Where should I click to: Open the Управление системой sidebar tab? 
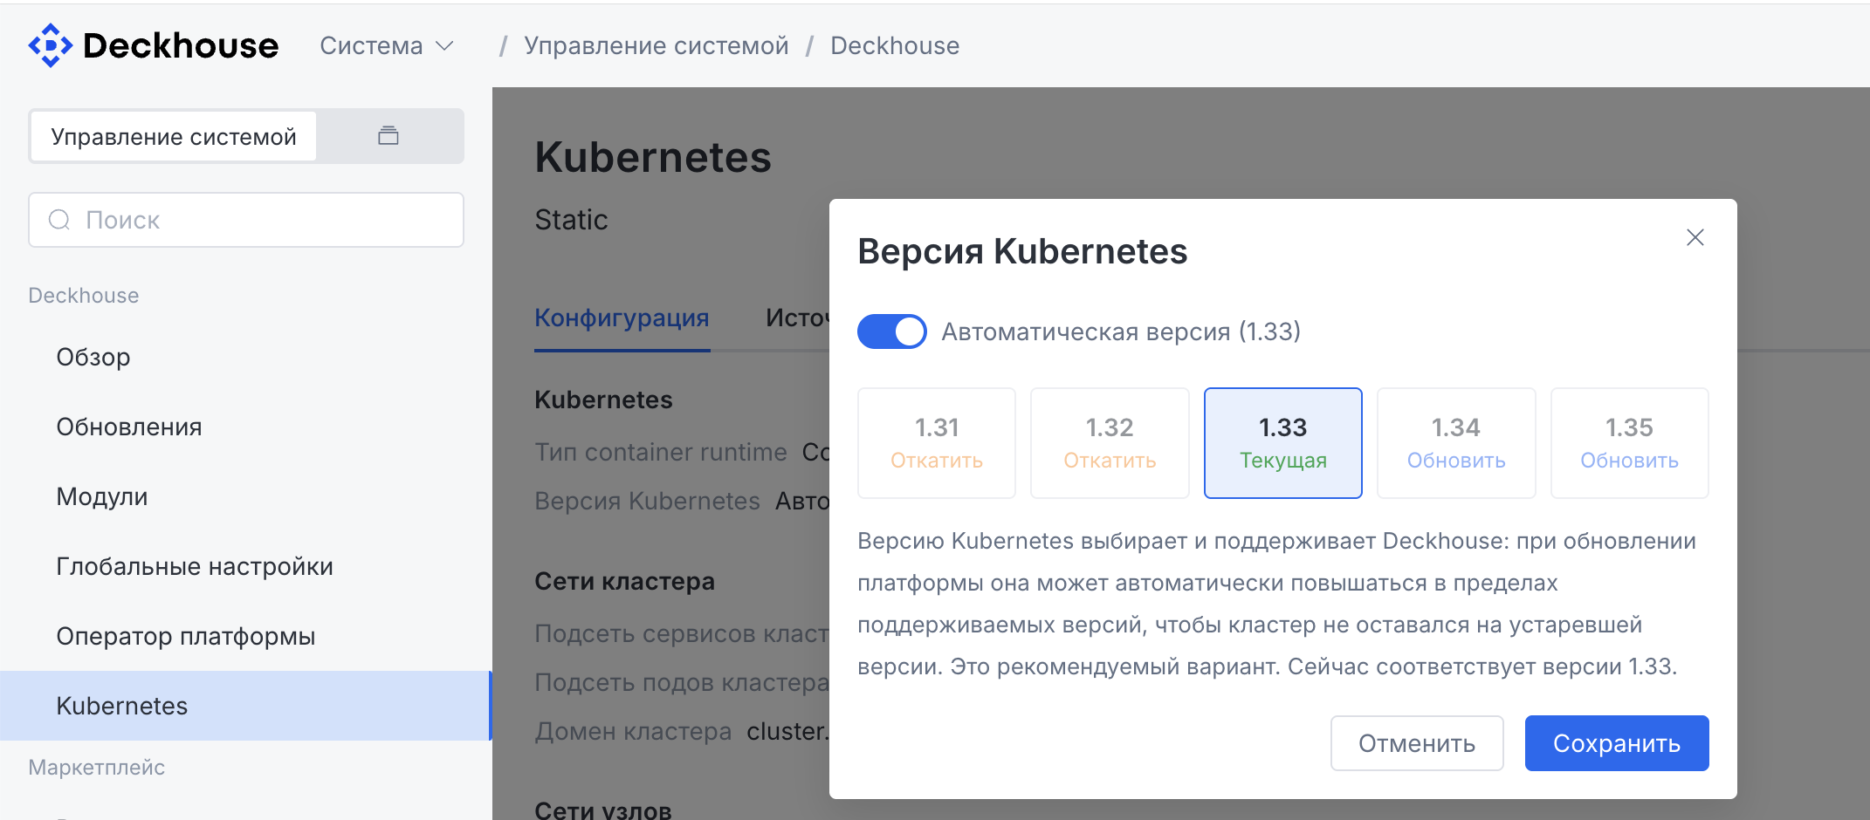coord(174,136)
